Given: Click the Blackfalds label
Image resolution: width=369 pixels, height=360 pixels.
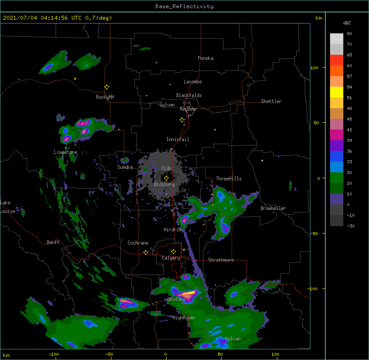Looking at the screenshot, I should [x=189, y=95].
